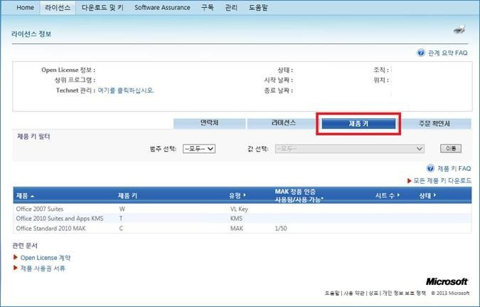Switch to the 라이선스 tab under license info
Image resolution: width=480 pixels, height=307 pixels.
click(x=284, y=123)
